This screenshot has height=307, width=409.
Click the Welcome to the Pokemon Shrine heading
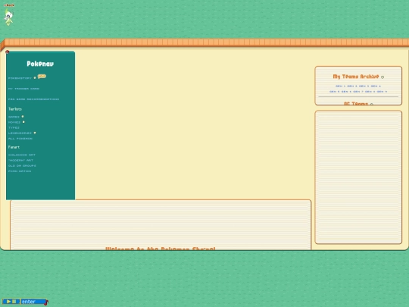(x=161, y=249)
